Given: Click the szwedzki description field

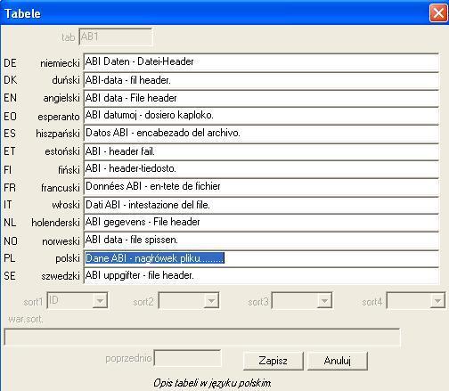Looking at the screenshot, I should click(261, 276).
